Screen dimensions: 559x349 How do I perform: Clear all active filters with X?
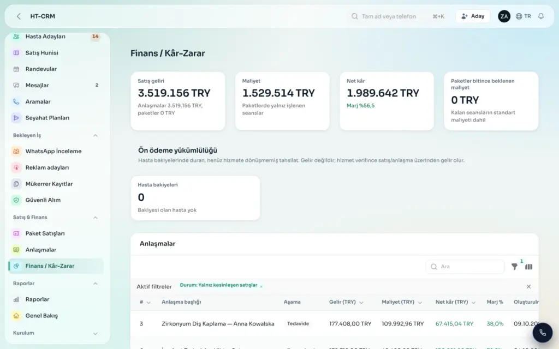[528, 286]
